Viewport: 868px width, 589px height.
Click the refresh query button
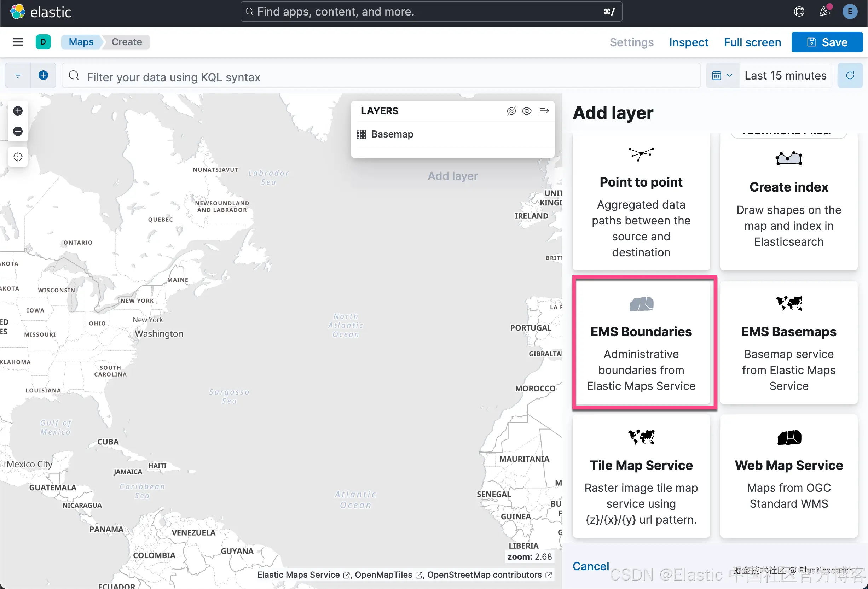tap(850, 75)
